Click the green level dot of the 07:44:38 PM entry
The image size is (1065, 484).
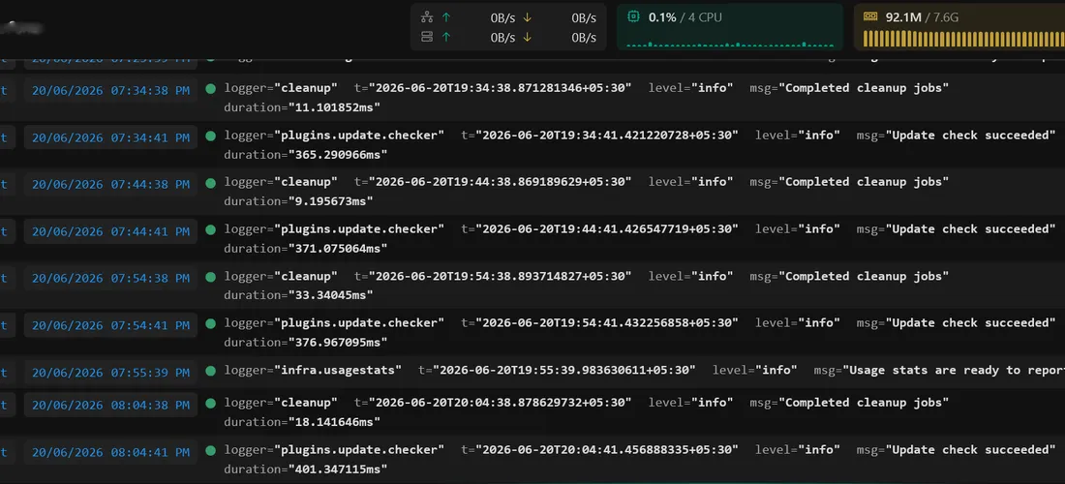point(210,182)
